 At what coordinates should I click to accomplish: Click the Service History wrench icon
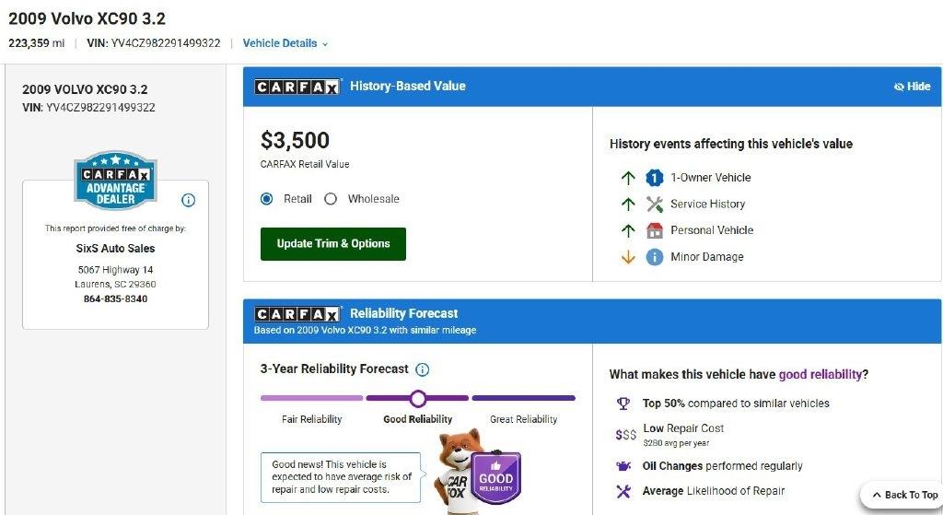pyautogui.click(x=655, y=204)
